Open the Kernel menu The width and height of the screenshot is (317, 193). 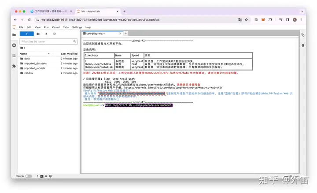click(x=56, y=27)
